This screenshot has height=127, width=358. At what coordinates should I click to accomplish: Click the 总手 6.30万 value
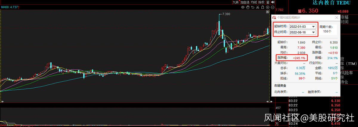(x=301, y=68)
